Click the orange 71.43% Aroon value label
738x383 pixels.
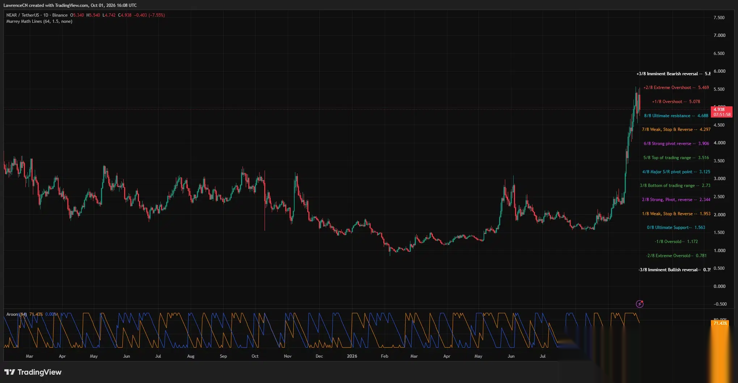point(720,323)
